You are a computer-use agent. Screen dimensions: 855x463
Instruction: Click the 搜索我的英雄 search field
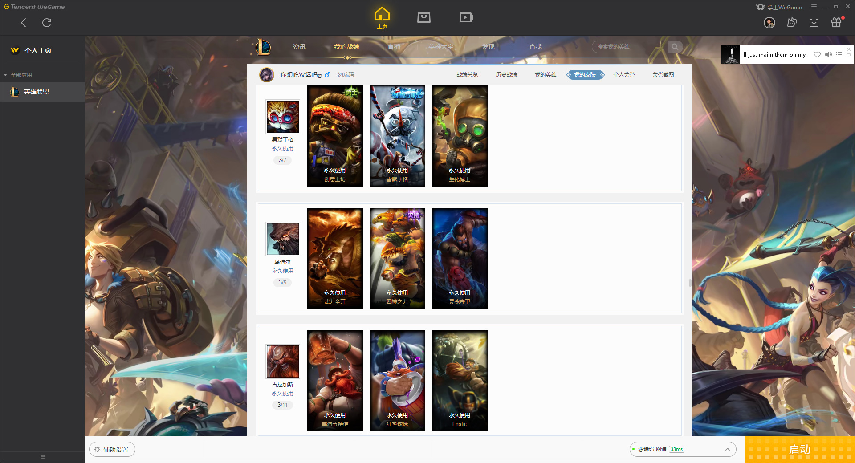coord(630,47)
